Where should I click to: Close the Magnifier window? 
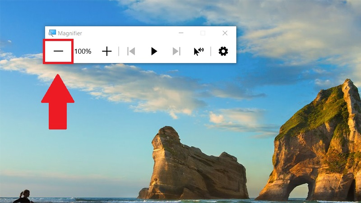point(225,33)
